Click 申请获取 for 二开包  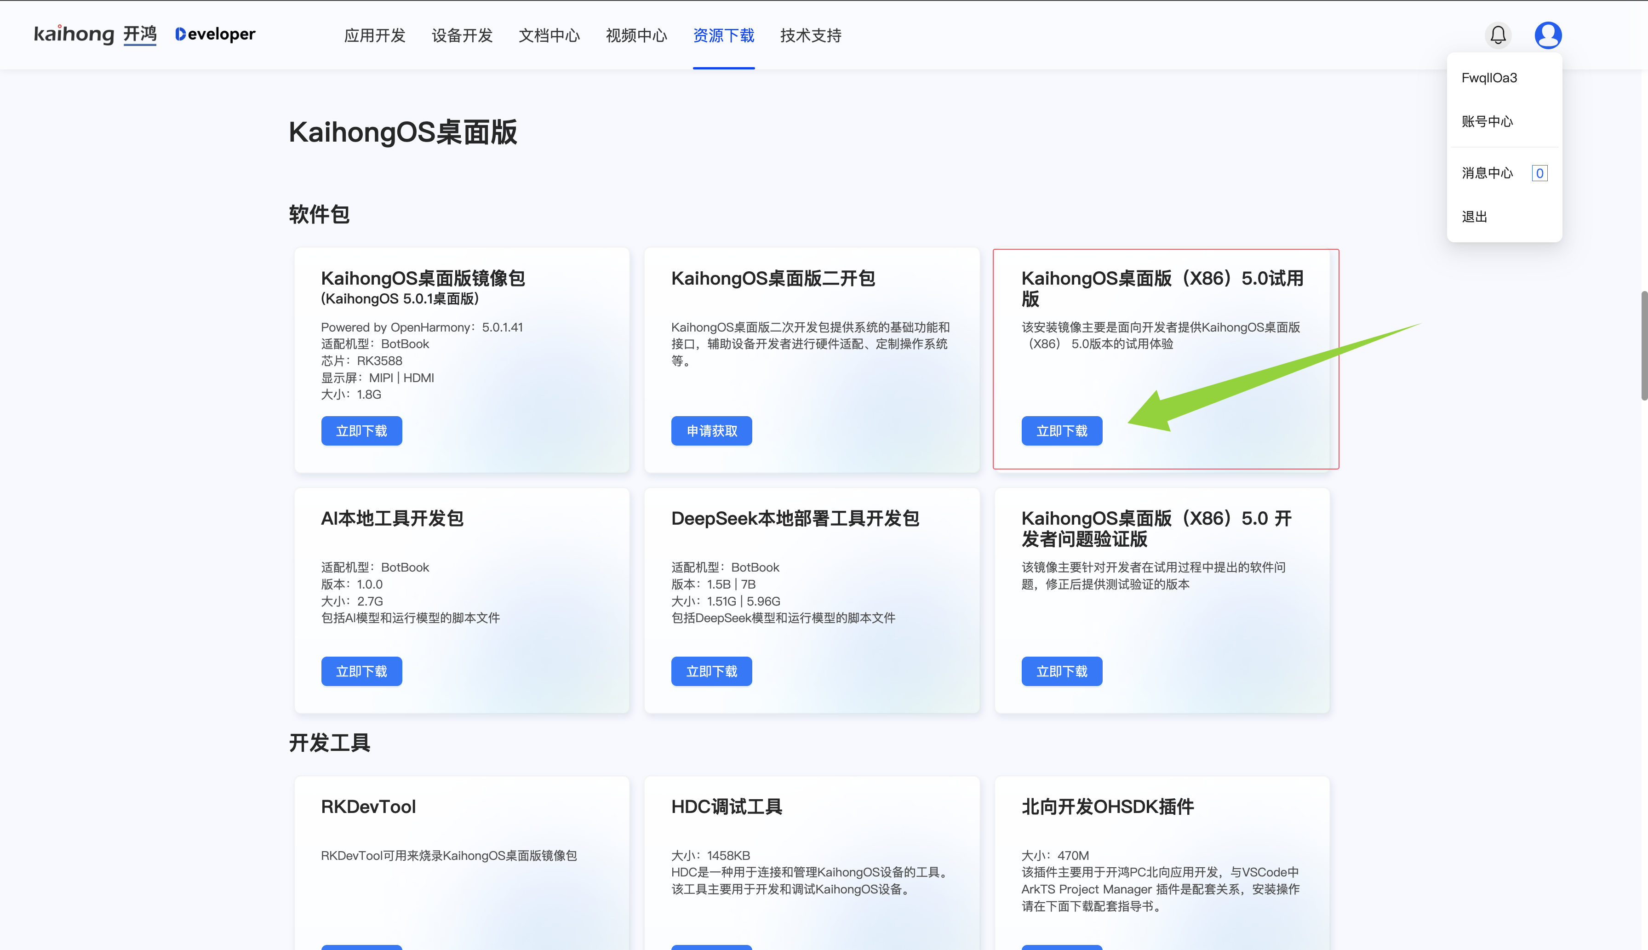[711, 431]
